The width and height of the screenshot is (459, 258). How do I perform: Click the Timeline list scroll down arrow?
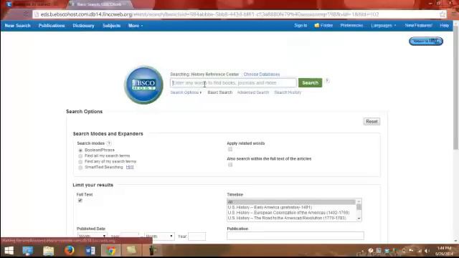(359, 219)
